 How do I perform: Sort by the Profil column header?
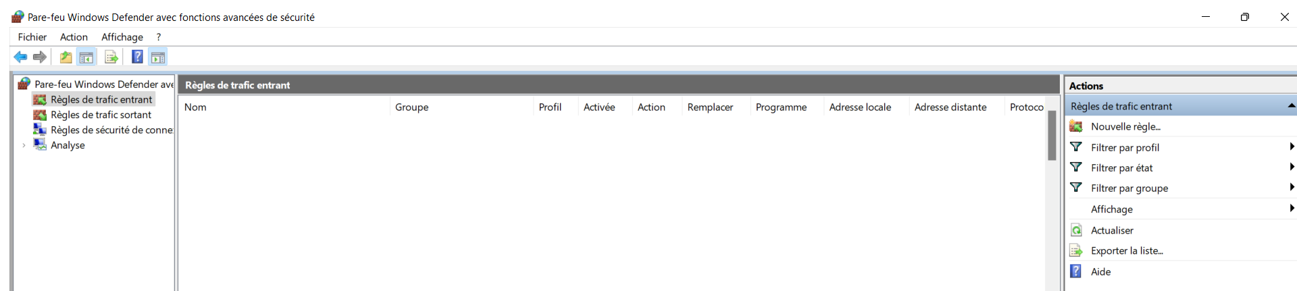[555, 107]
